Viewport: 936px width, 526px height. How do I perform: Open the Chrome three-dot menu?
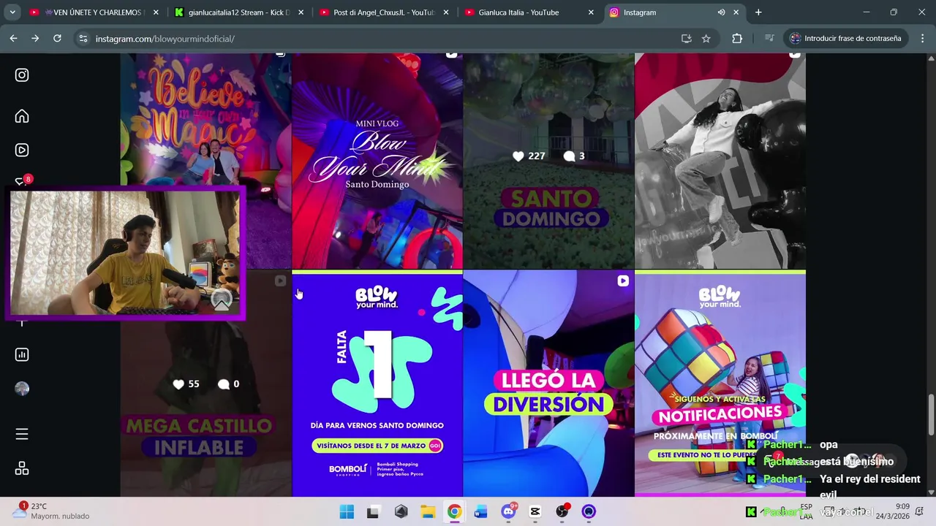click(x=921, y=39)
